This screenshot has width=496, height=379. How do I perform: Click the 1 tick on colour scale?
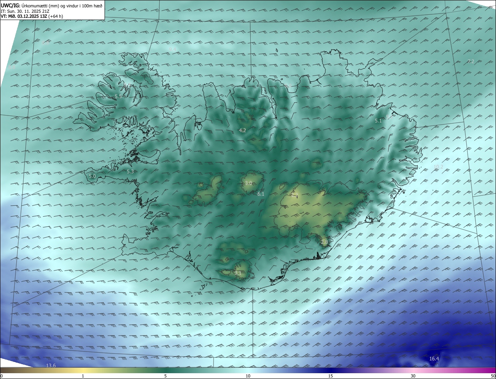tap(83, 376)
